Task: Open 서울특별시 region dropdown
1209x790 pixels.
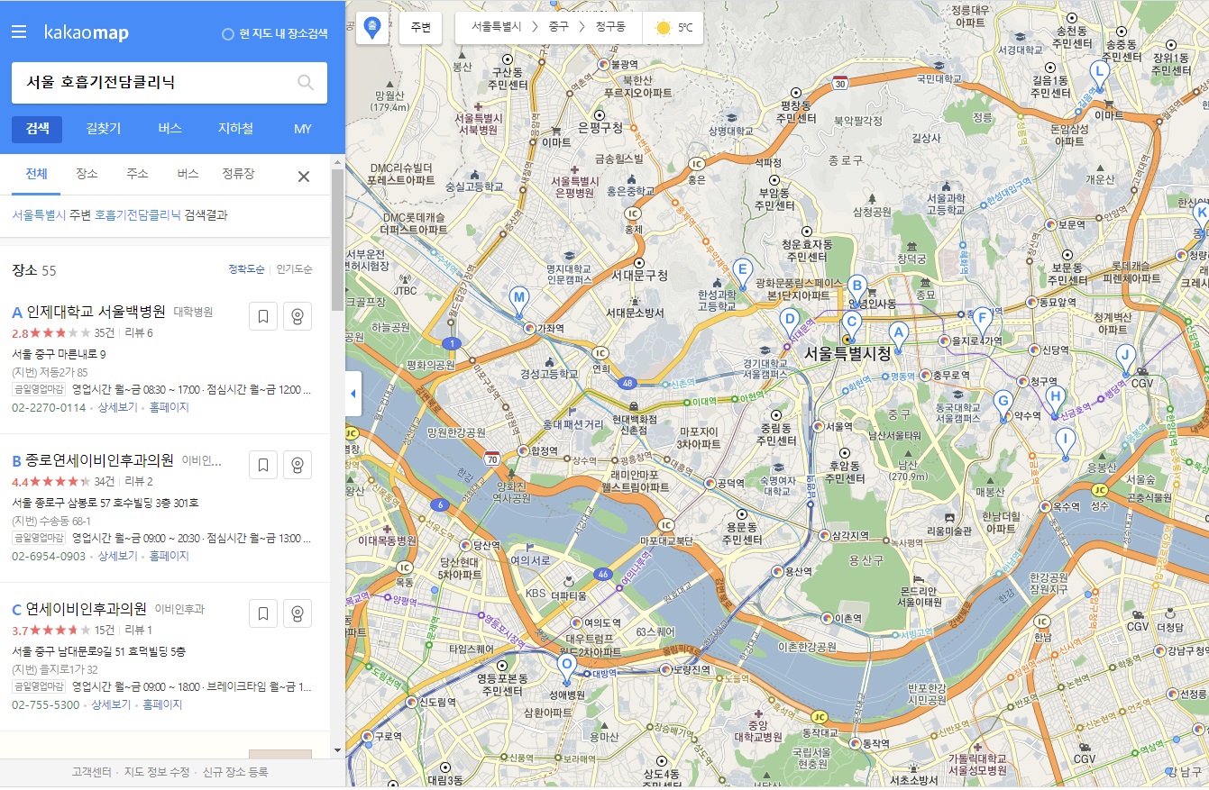Action: pyautogui.click(x=497, y=28)
